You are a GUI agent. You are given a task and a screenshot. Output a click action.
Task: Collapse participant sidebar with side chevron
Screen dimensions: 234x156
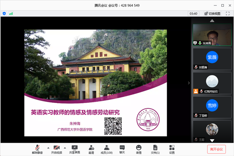pos(189,83)
